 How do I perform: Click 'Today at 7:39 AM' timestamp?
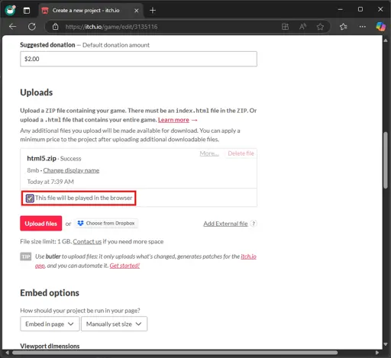tap(50, 182)
